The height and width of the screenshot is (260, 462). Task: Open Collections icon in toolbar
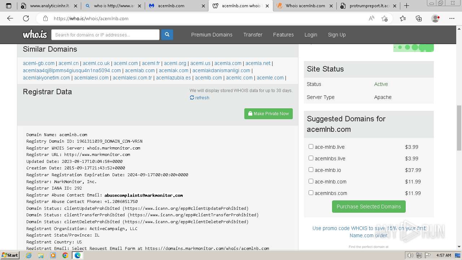point(419,18)
